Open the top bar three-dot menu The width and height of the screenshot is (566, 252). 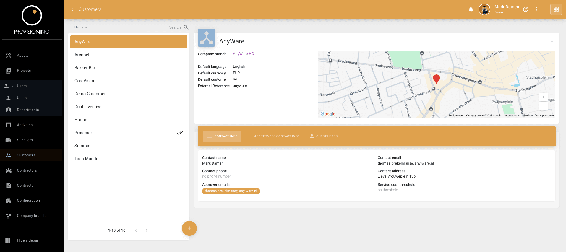(537, 9)
